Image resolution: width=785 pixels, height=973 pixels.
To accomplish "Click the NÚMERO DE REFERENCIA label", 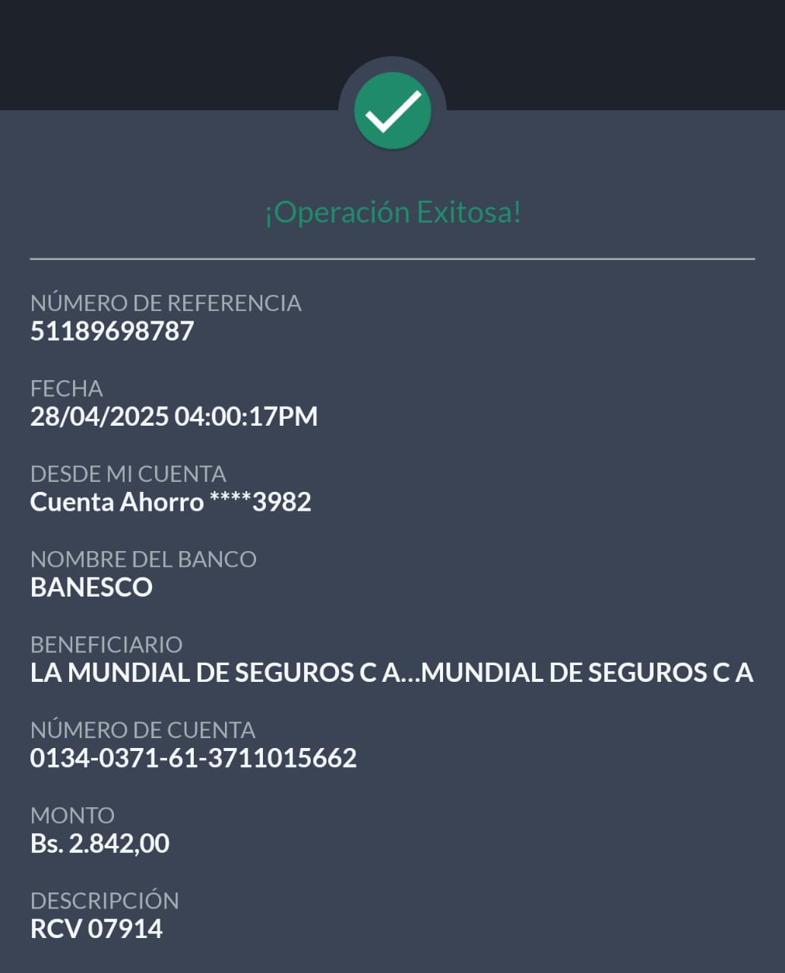I will (166, 303).
